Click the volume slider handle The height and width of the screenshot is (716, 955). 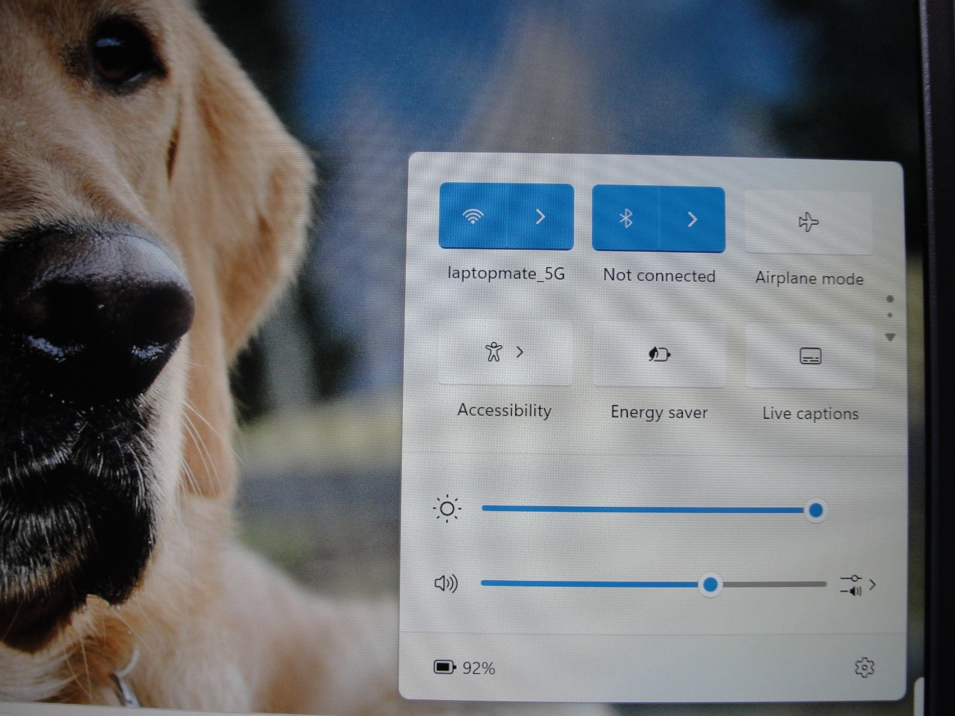click(x=710, y=585)
